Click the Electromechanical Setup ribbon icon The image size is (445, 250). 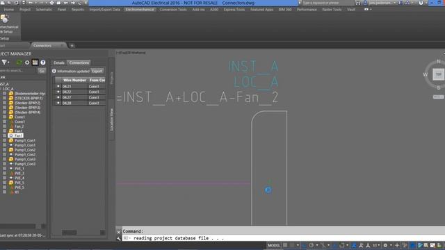[4, 19]
